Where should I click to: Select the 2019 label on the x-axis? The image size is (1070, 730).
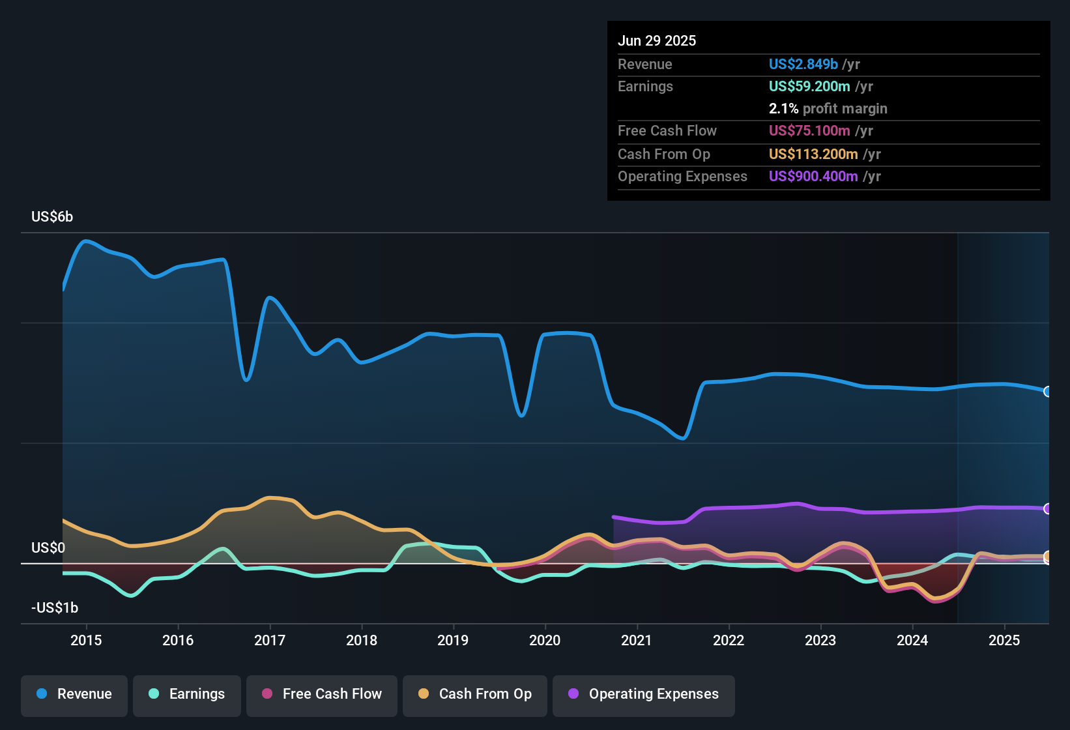pyautogui.click(x=453, y=640)
